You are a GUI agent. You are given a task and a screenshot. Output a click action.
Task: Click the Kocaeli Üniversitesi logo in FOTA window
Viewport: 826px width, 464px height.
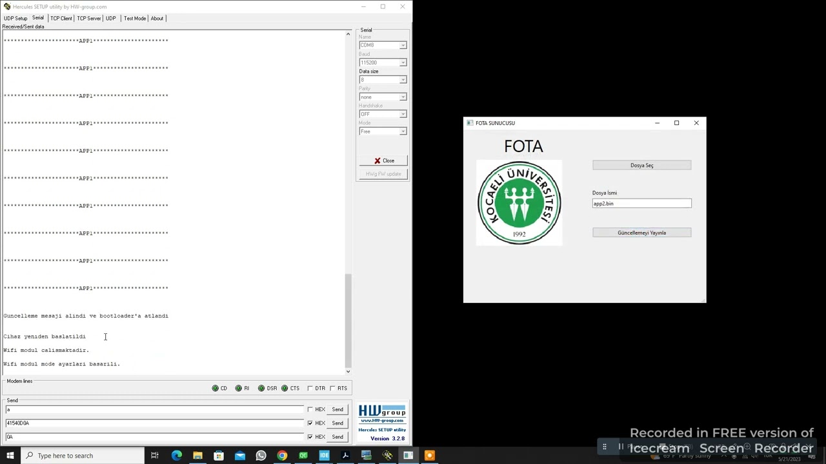[519, 203]
